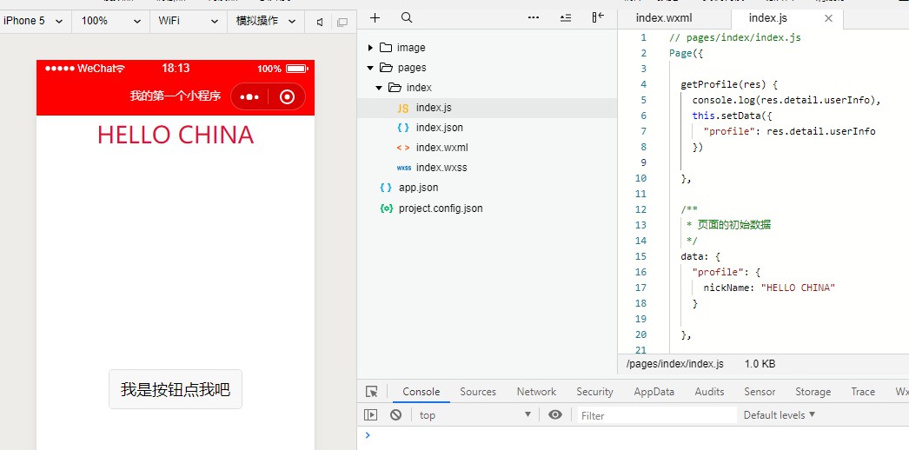909x450 pixels.
Task: Open app.json in the file tree
Action: click(418, 188)
